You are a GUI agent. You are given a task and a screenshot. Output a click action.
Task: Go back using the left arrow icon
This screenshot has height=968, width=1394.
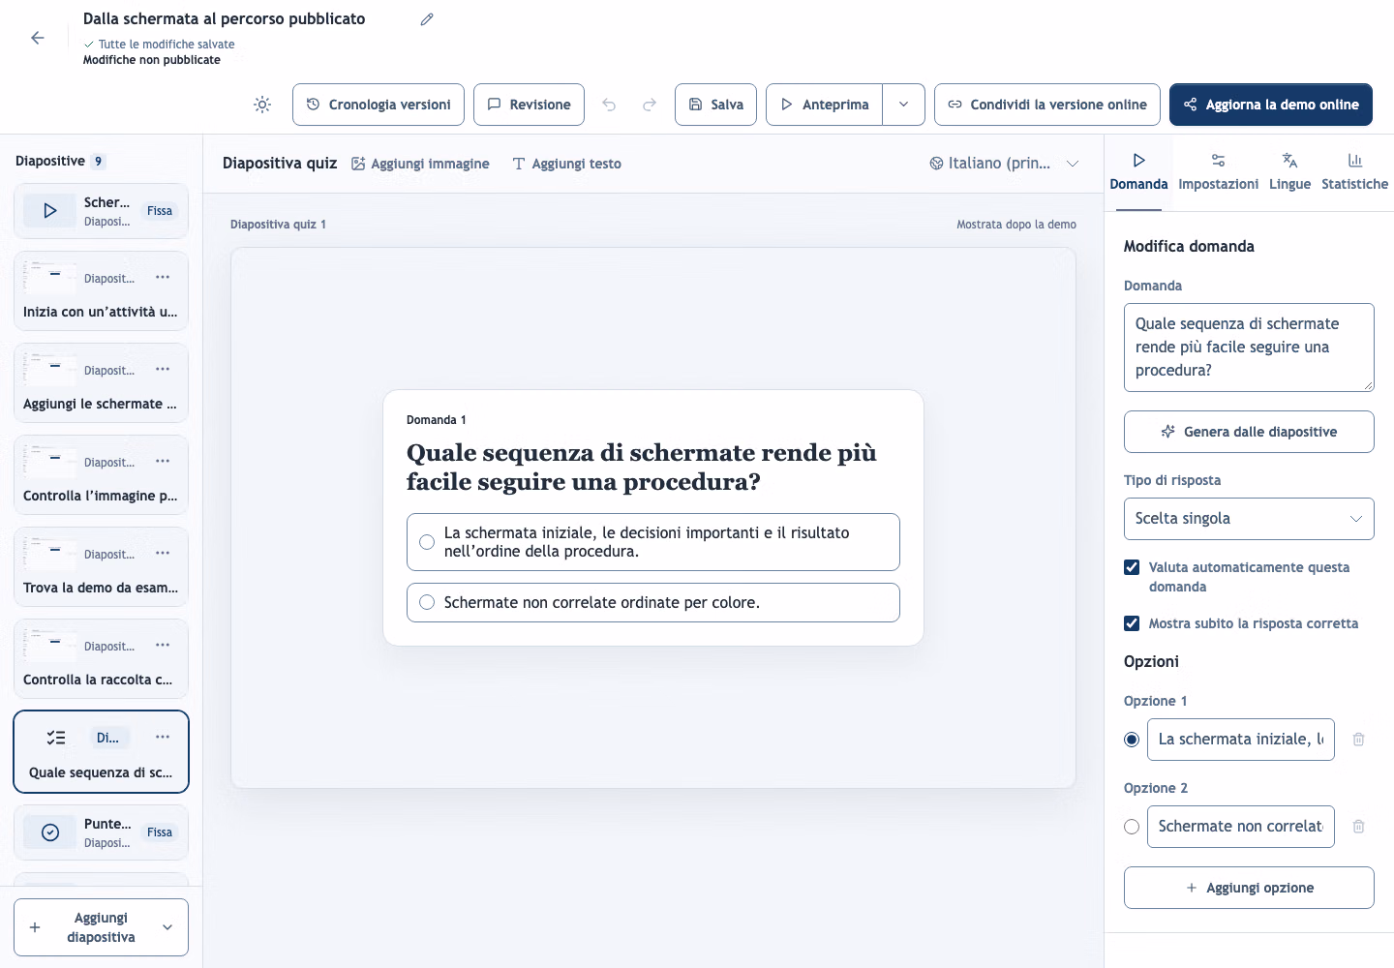click(38, 38)
